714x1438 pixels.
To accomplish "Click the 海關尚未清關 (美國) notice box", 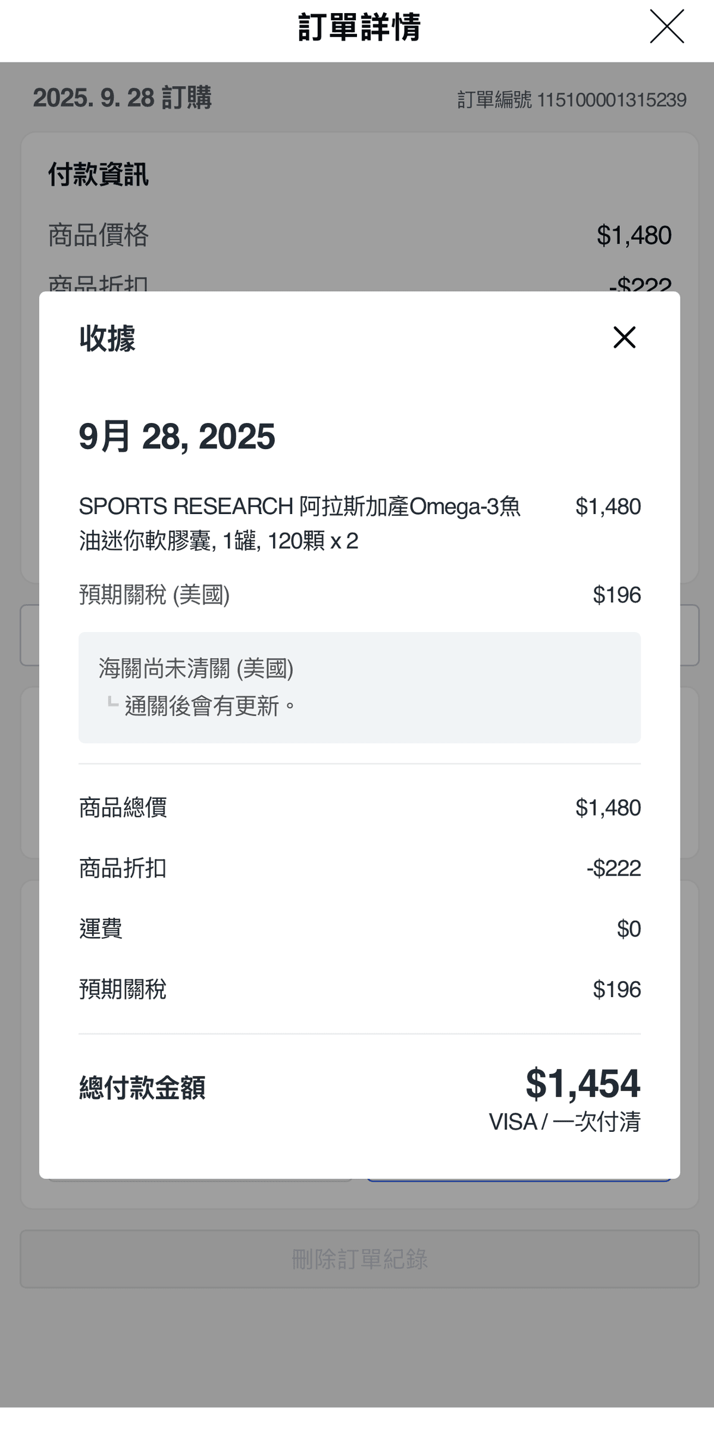I will [359, 687].
